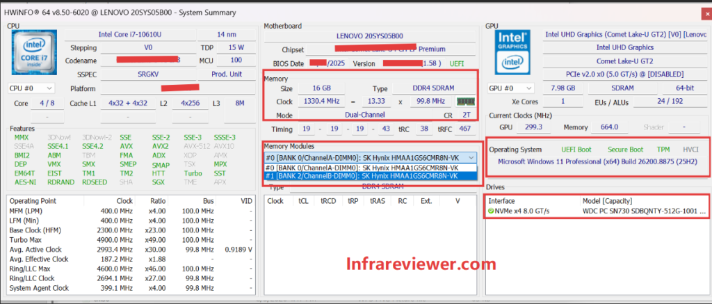
Task: Click the UEFI label beside BIOS version
Action: [x=457, y=63]
